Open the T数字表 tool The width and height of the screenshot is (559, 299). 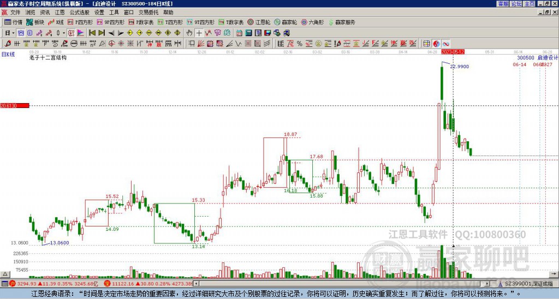(231, 22)
